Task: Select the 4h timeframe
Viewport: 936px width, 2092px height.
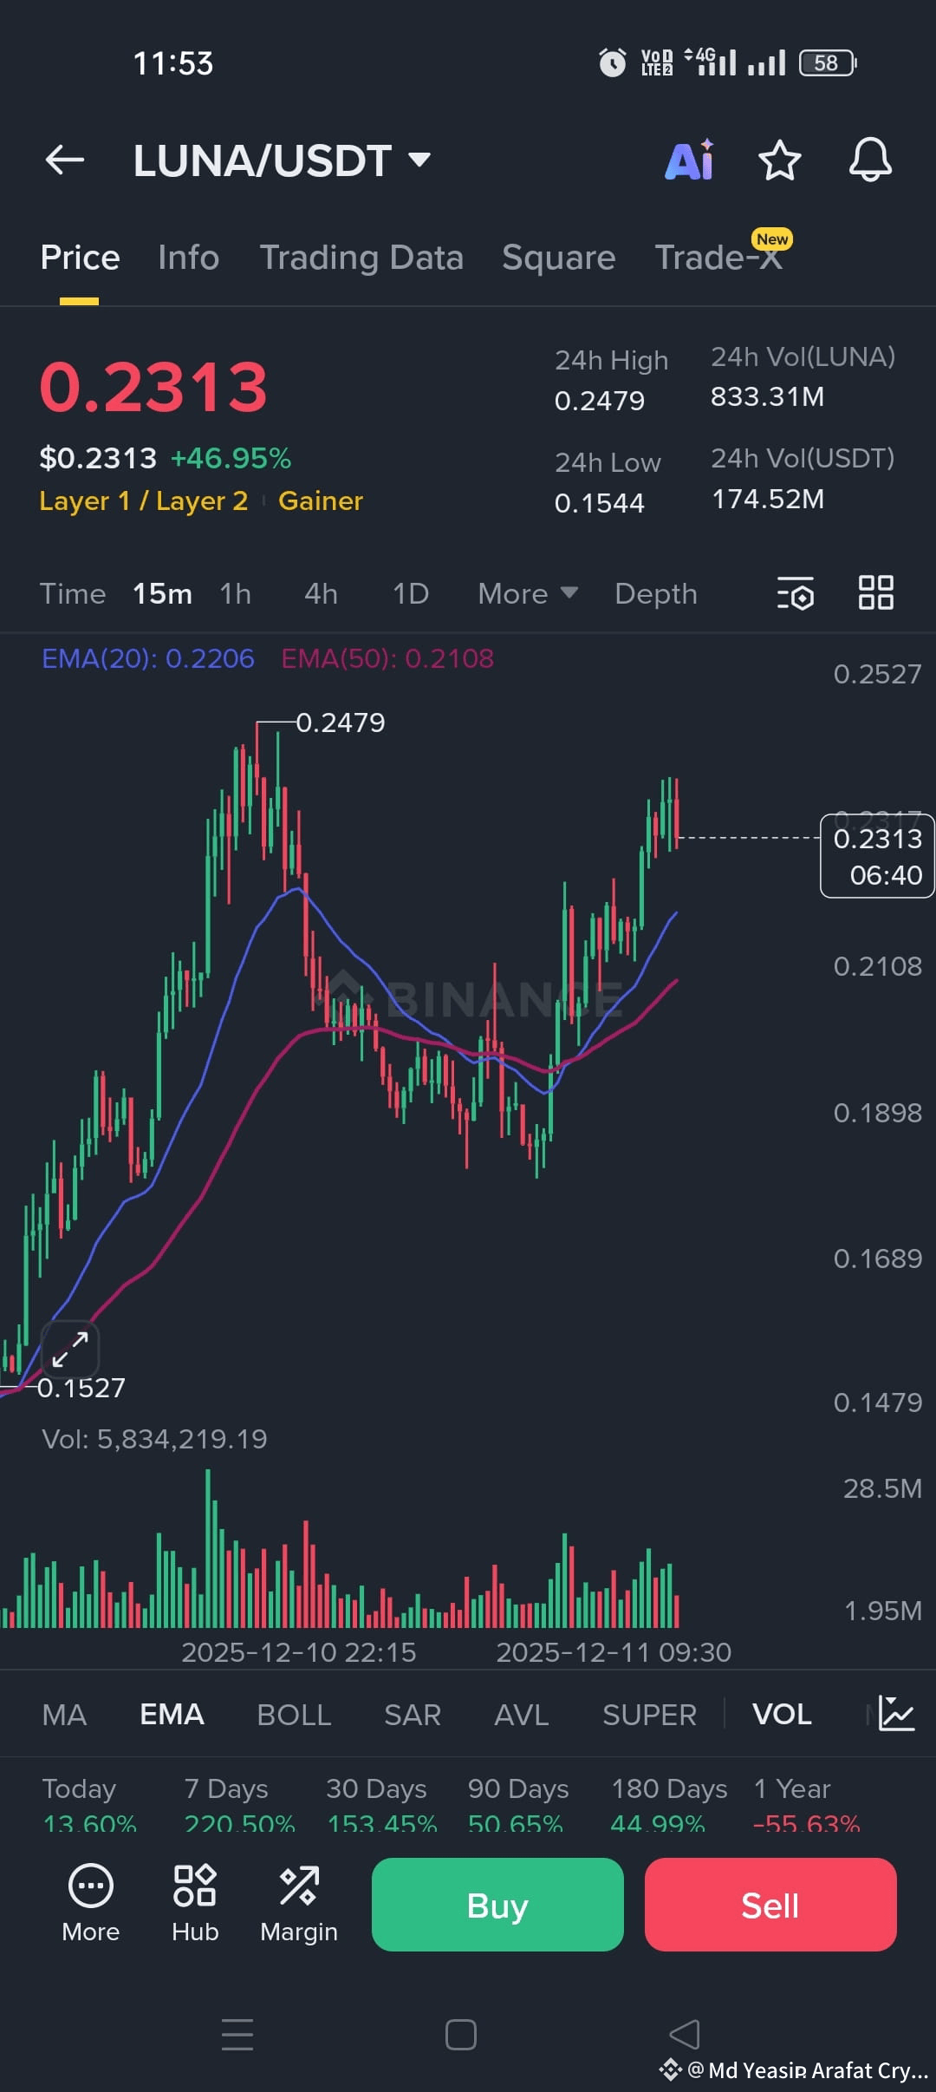Action: [x=321, y=593]
